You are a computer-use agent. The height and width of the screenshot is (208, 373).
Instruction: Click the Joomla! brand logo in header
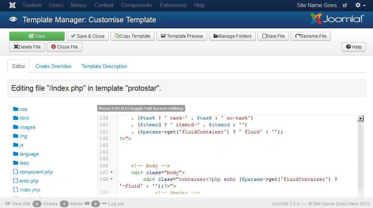point(337,19)
